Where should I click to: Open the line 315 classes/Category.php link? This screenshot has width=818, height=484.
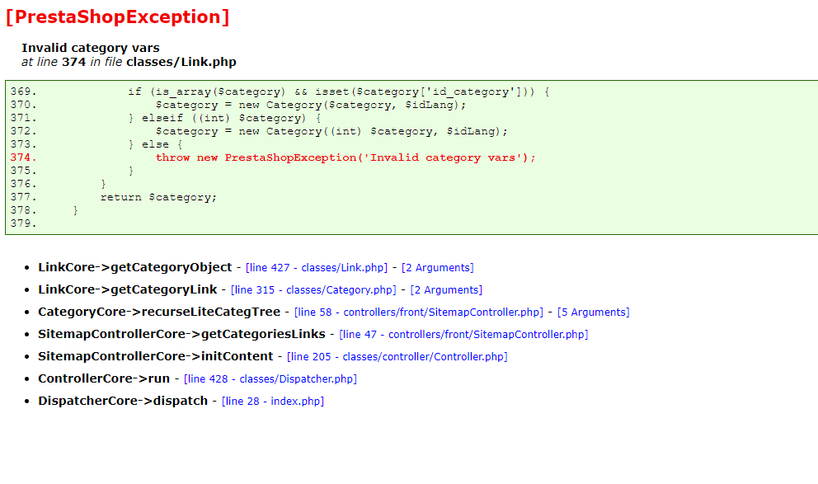tap(313, 290)
